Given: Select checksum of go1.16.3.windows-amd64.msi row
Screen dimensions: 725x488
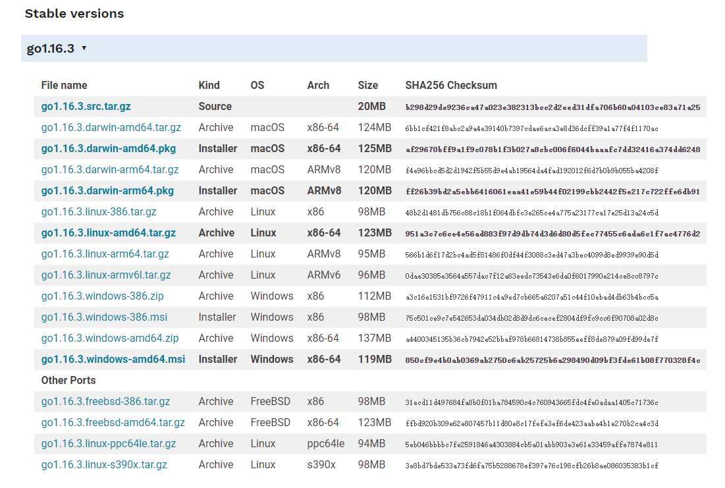Looking at the screenshot, I should coord(552,360).
